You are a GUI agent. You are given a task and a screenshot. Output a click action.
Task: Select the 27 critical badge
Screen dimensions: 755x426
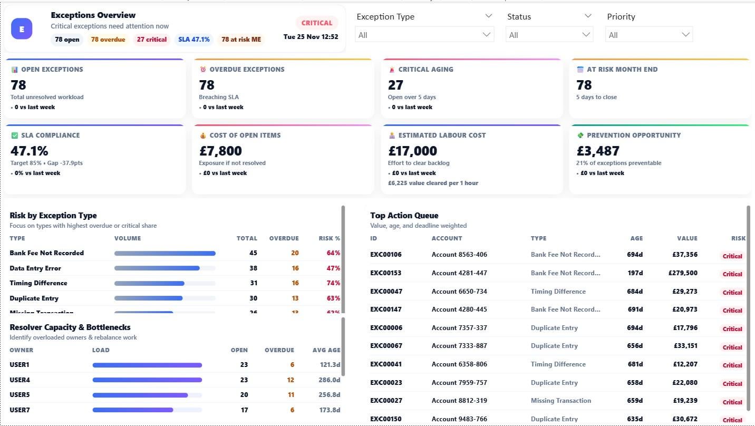tap(151, 40)
